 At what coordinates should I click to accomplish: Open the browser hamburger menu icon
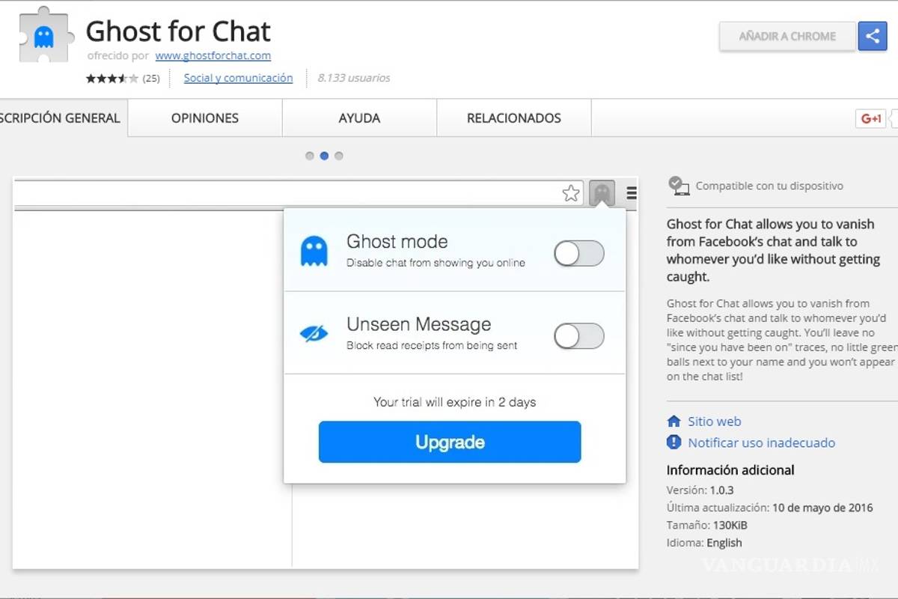(x=631, y=193)
